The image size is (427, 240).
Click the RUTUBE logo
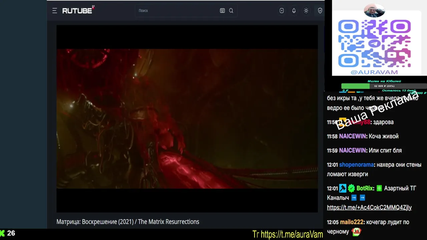(x=78, y=10)
